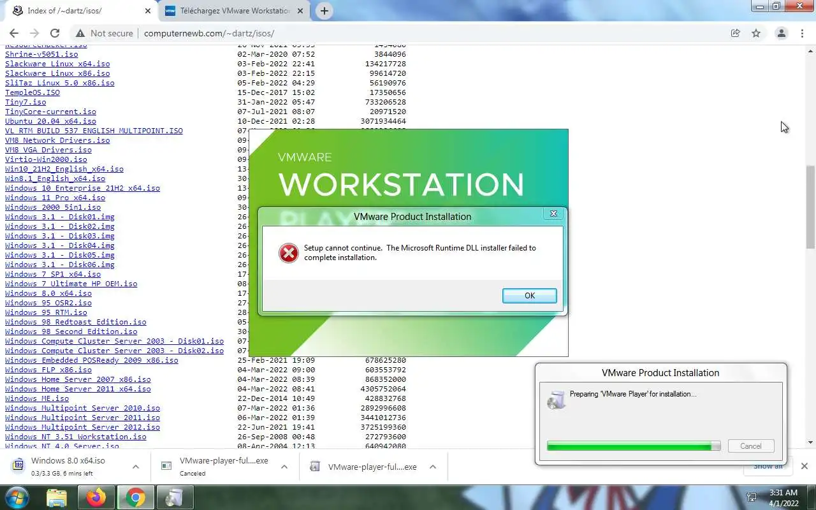Launch Firefox from the taskbar
This screenshot has height=510, width=816.
pos(96,497)
